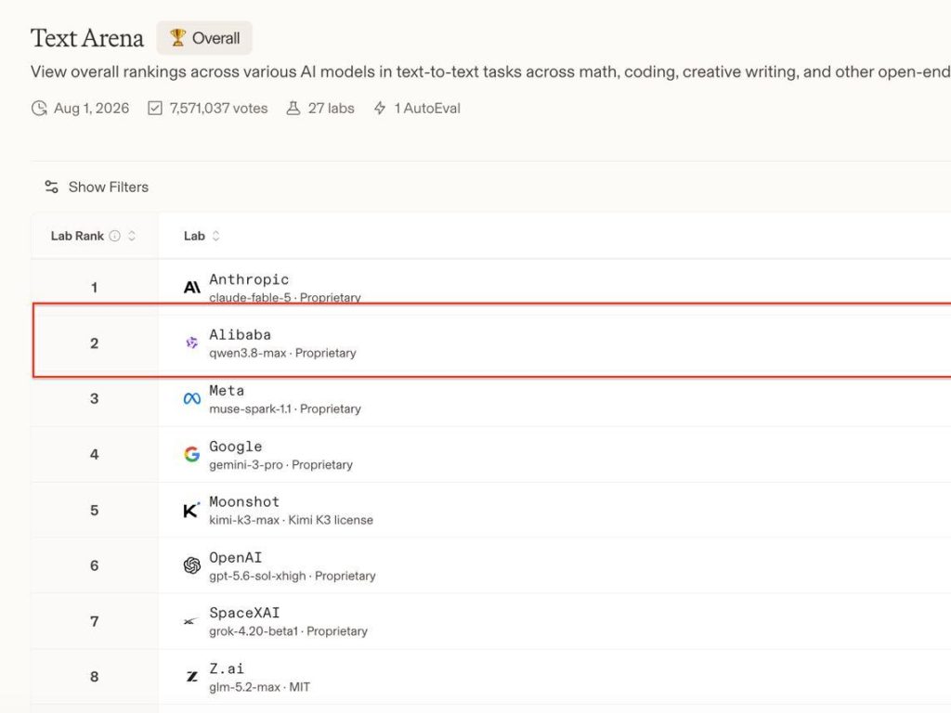Click the Aug 1, 2026 date
951x713 pixels.
point(92,109)
